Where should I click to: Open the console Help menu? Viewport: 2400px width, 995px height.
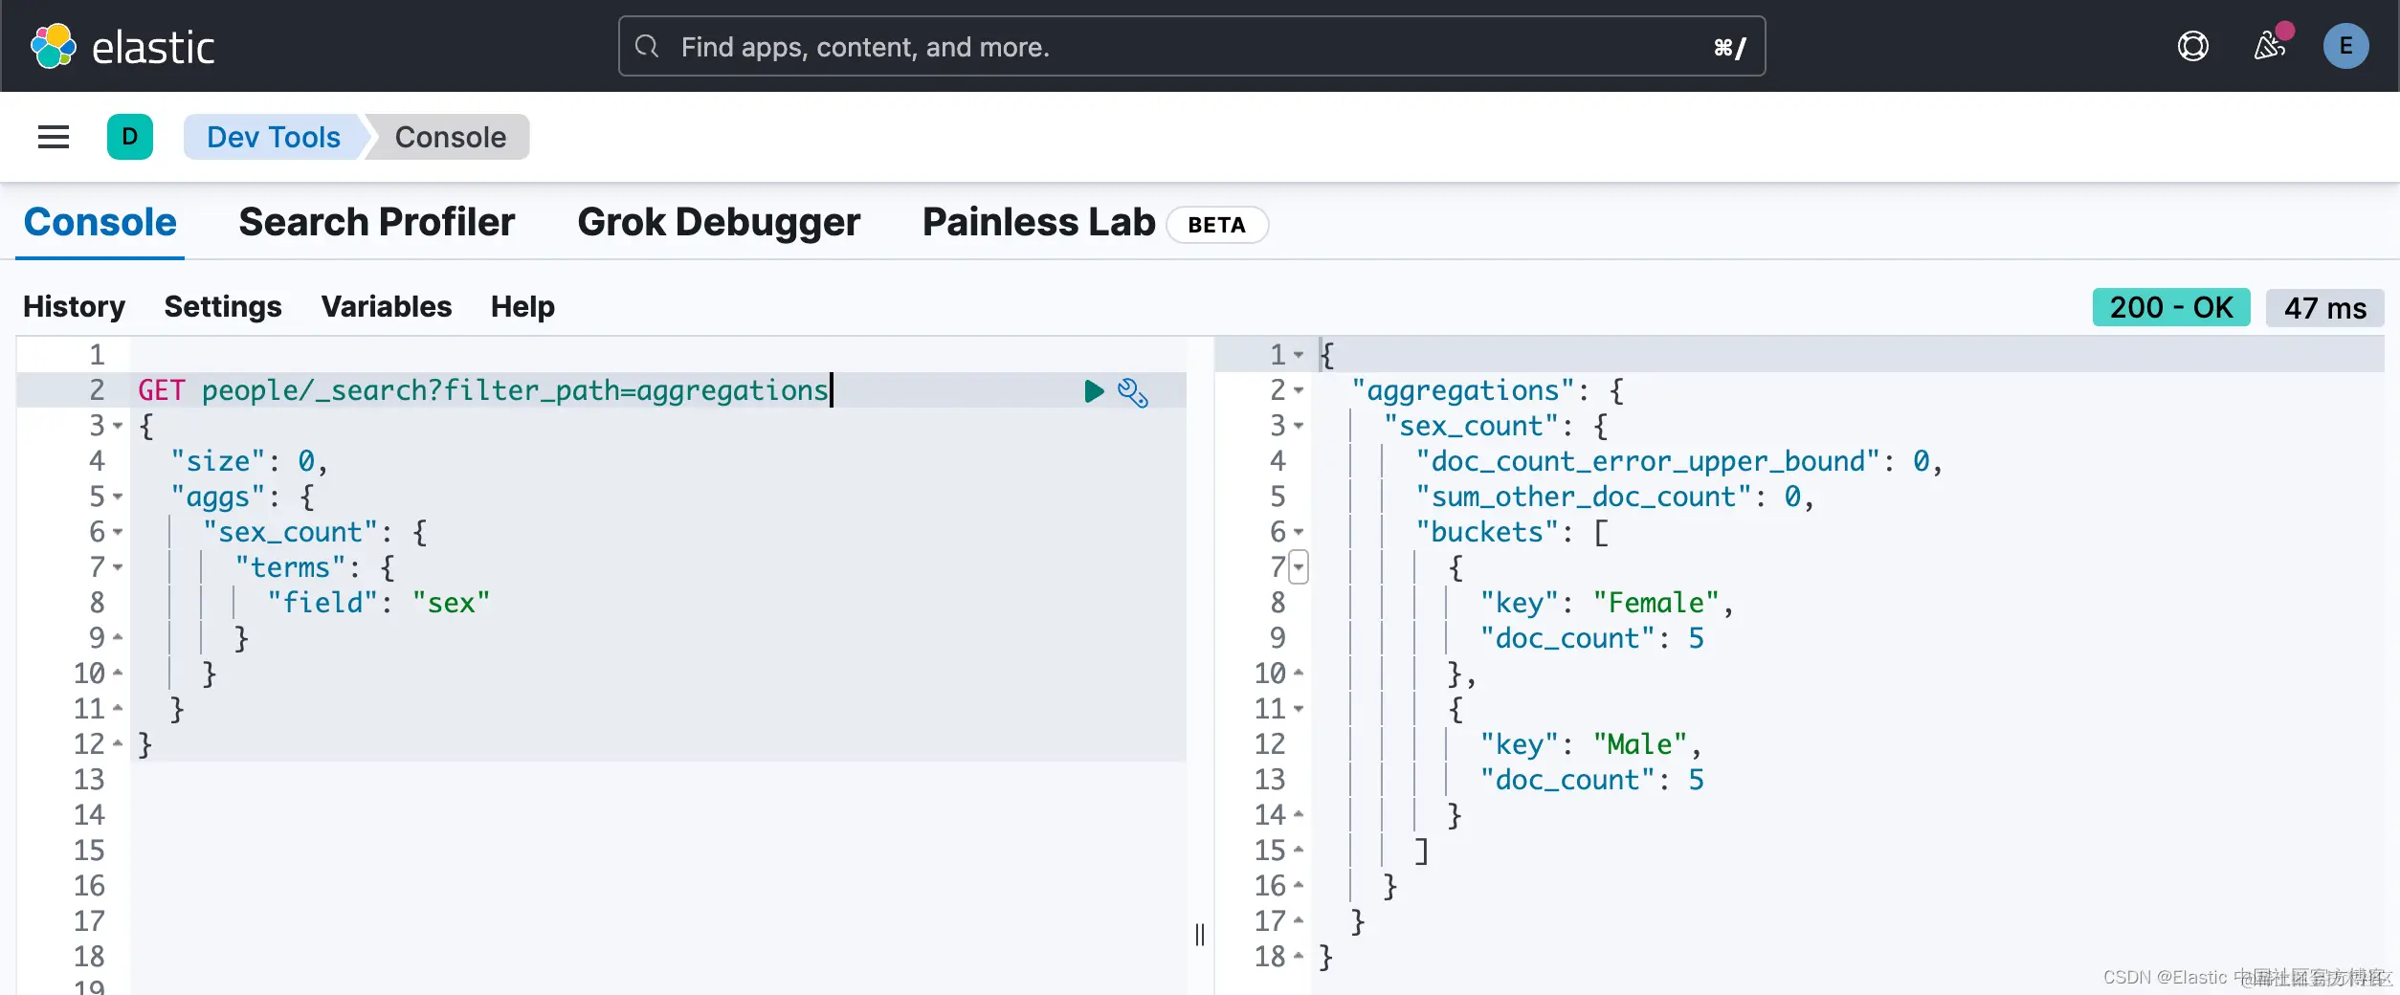[522, 306]
